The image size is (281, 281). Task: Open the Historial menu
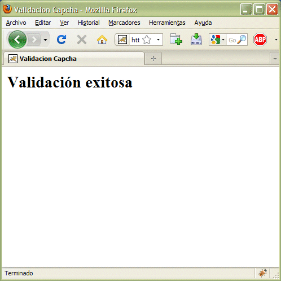89,23
